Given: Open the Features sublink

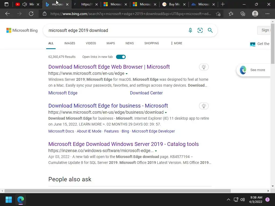Looking at the screenshot, I should (x=111, y=131).
